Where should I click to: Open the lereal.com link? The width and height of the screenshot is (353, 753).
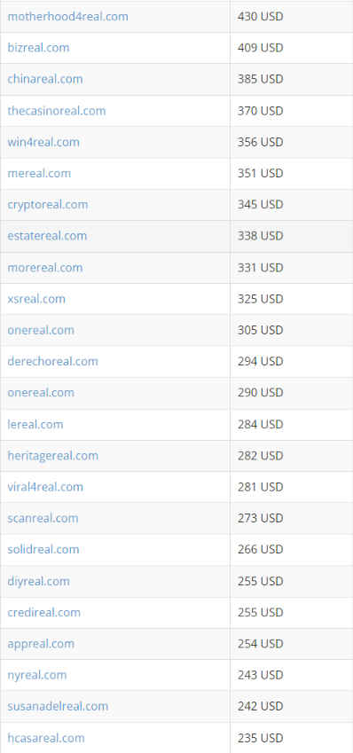[35, 425]
